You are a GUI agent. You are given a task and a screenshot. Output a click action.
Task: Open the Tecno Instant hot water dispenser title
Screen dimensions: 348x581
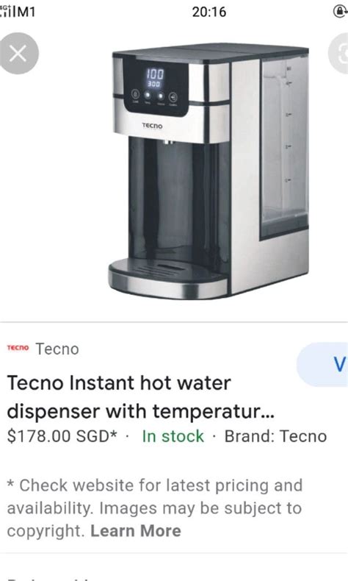[140, 397]
